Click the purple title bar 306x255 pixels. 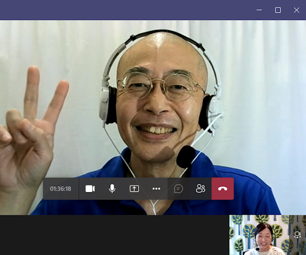coord(125,10)
